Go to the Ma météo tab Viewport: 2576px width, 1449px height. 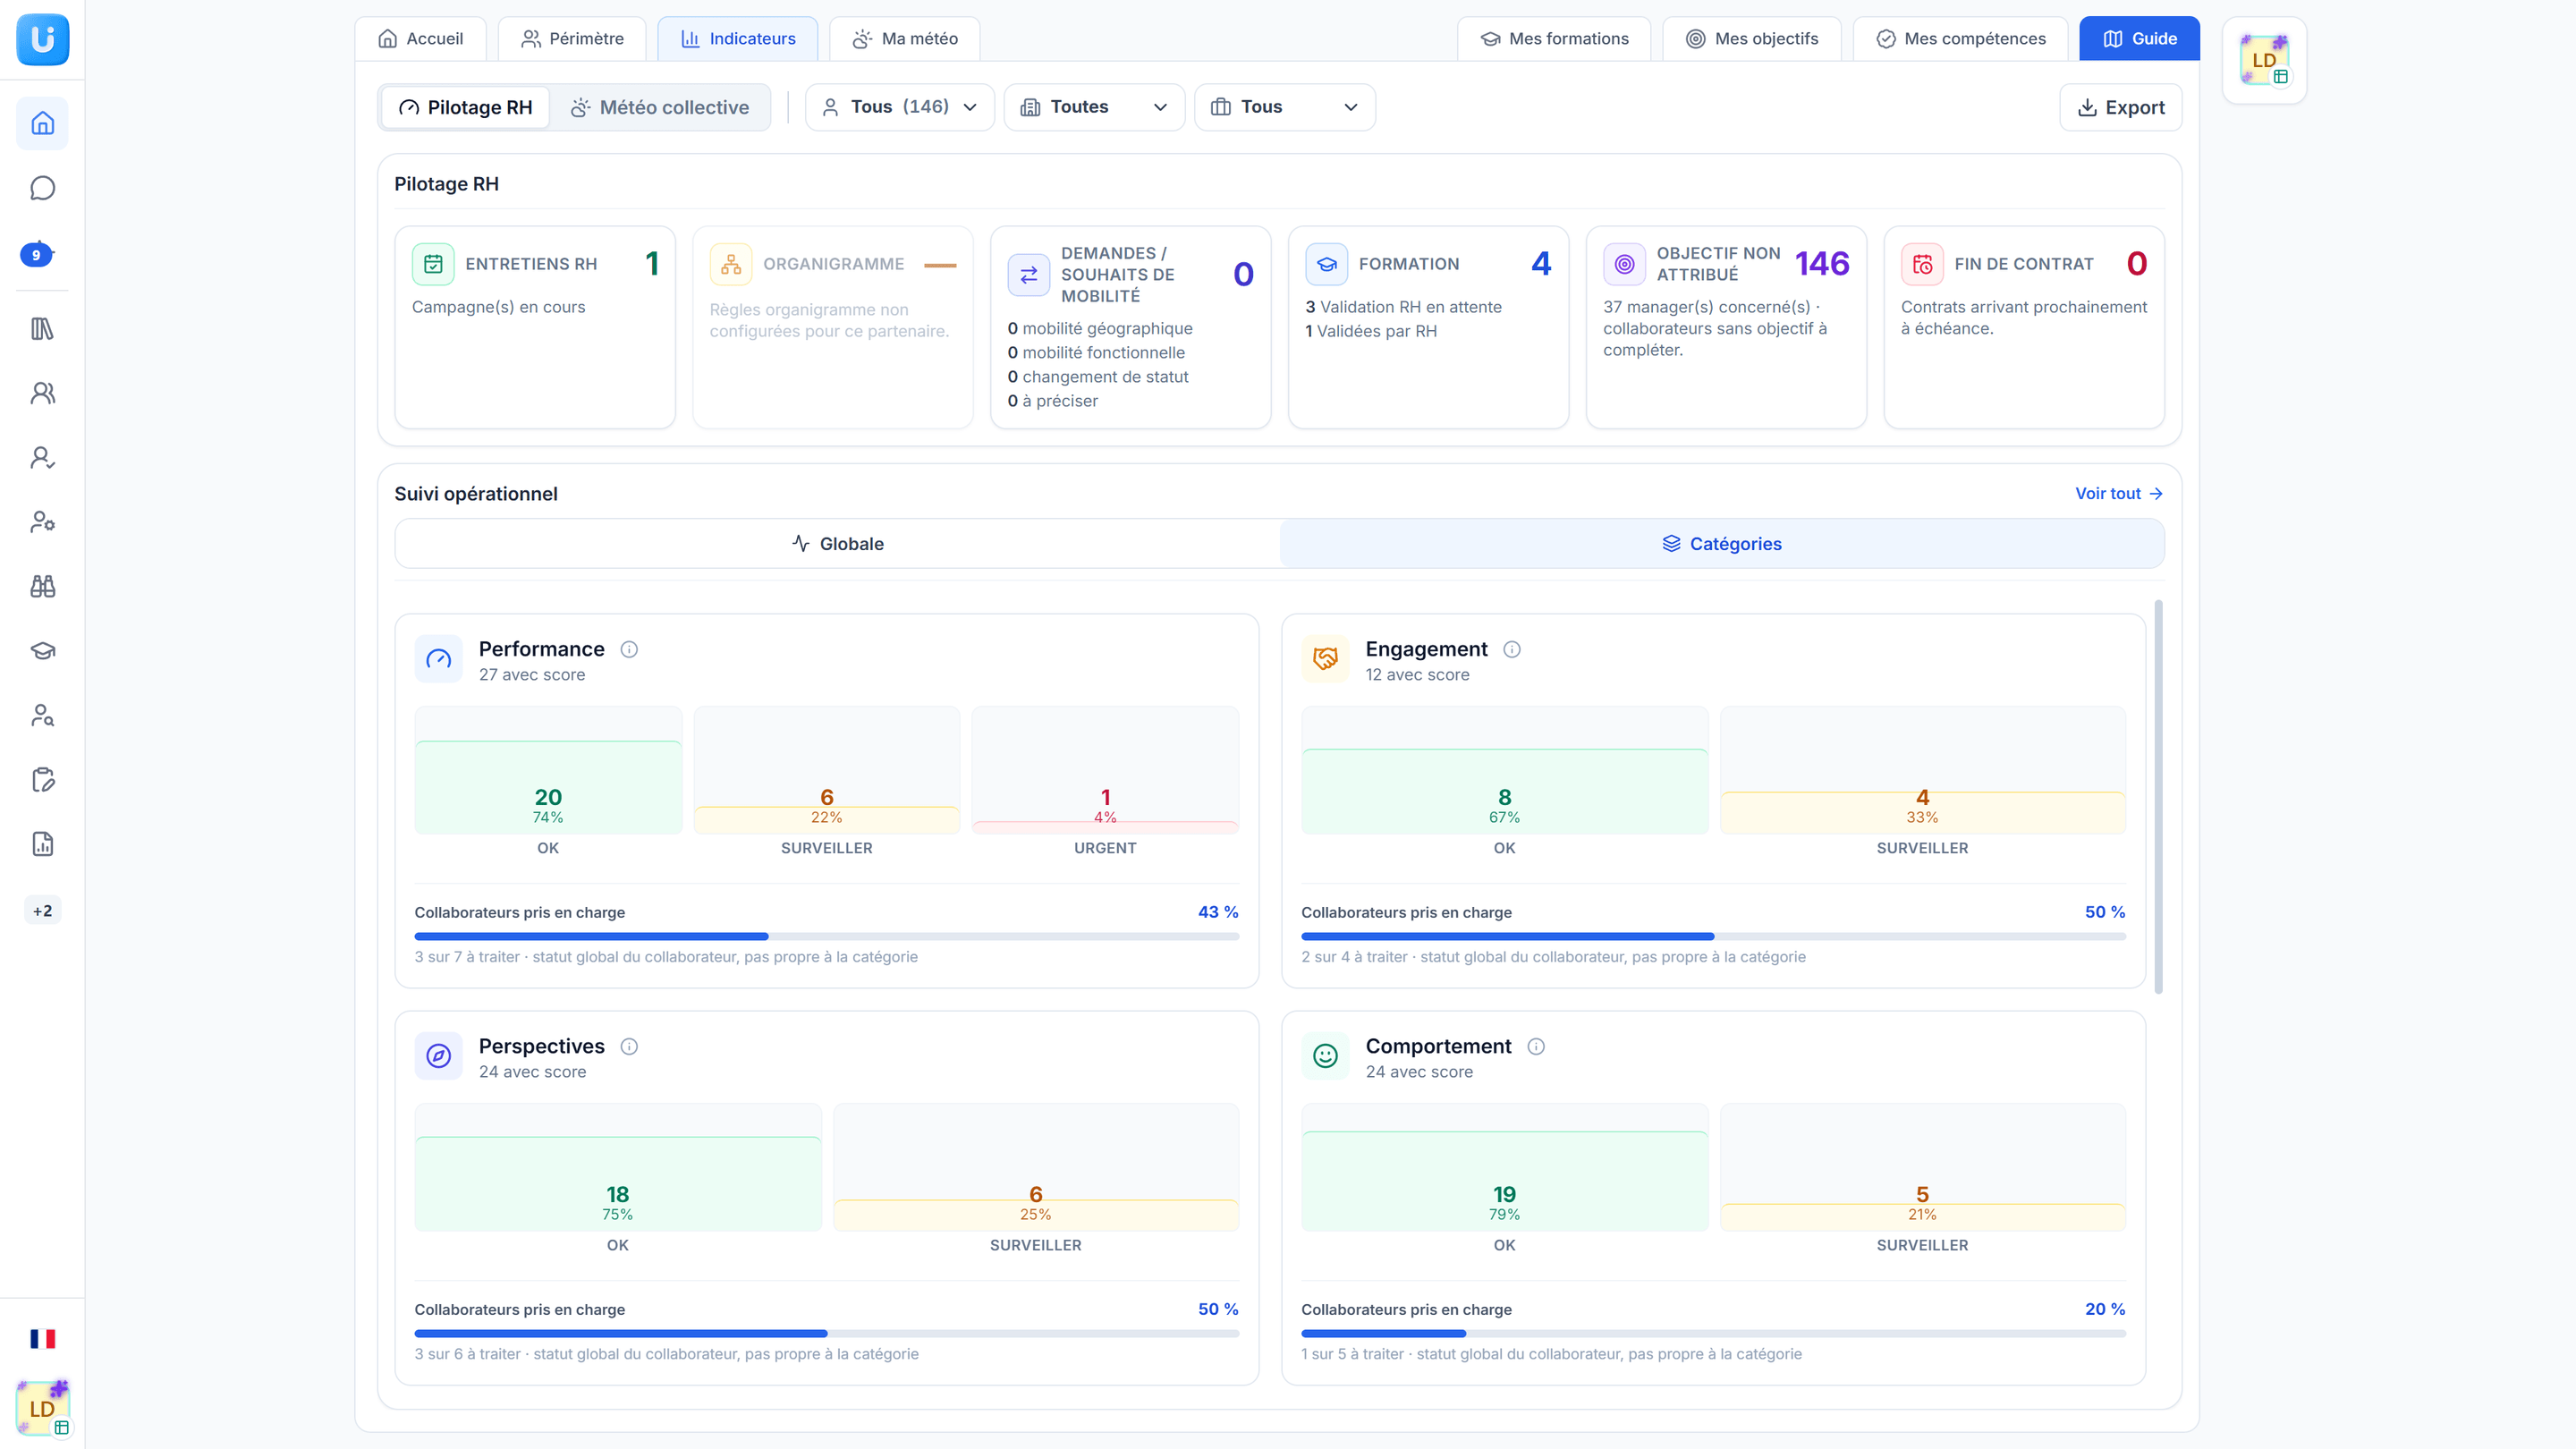905,38
